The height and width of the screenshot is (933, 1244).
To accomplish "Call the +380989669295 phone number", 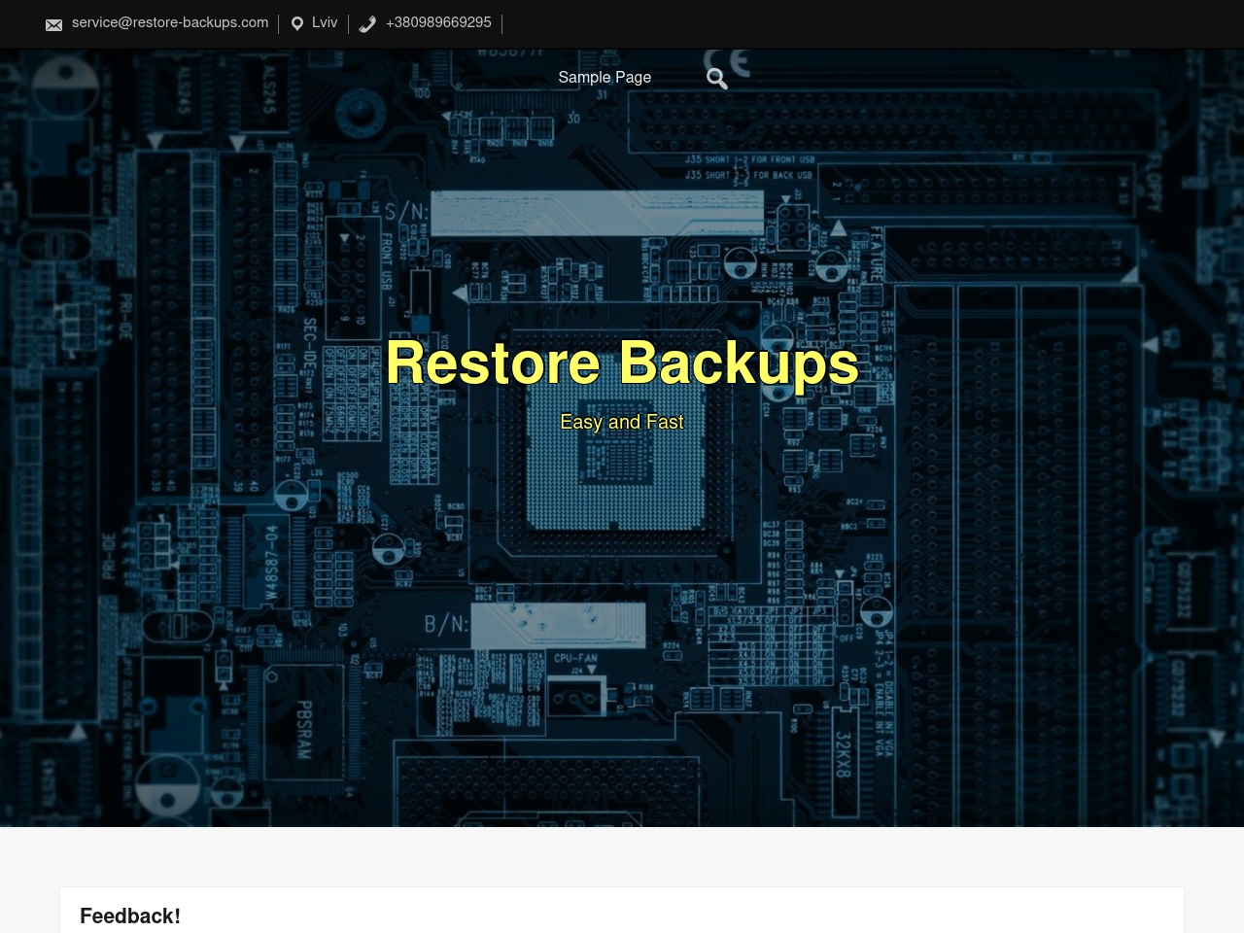I will [x=438, y=22].
